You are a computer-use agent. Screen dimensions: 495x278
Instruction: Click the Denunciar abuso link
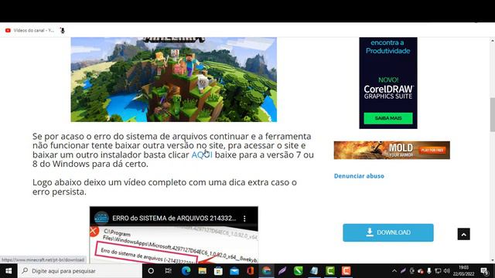[x=359, y=176]
